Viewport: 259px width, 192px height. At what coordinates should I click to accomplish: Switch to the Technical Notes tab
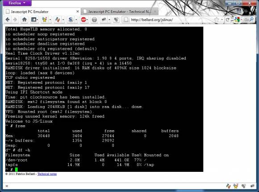point(120,12)
